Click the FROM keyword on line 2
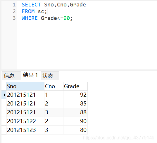This screenshot has height=143, width=157. coord(28,11)
